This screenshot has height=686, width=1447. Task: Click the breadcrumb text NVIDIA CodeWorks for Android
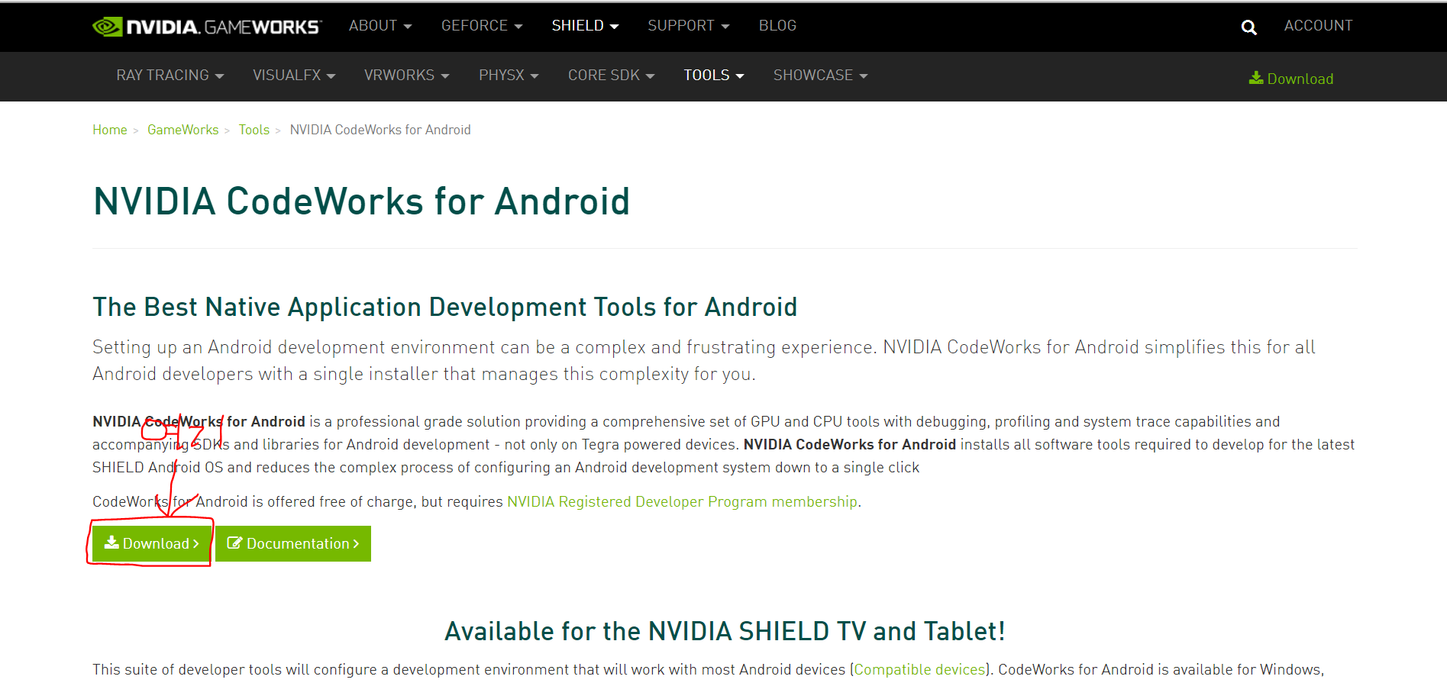[x=380, y=130]
